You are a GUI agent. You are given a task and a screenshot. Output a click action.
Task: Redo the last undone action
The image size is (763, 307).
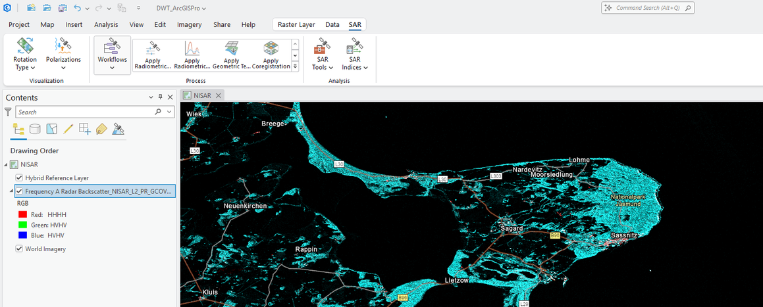coord(99,9)
